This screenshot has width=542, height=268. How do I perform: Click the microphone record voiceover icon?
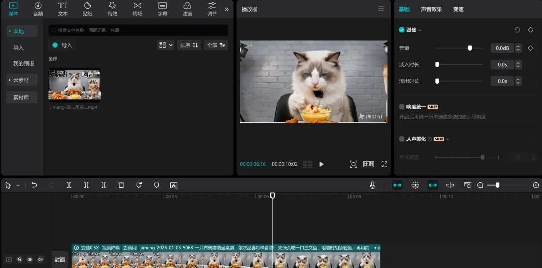click(x=373, y=185)
